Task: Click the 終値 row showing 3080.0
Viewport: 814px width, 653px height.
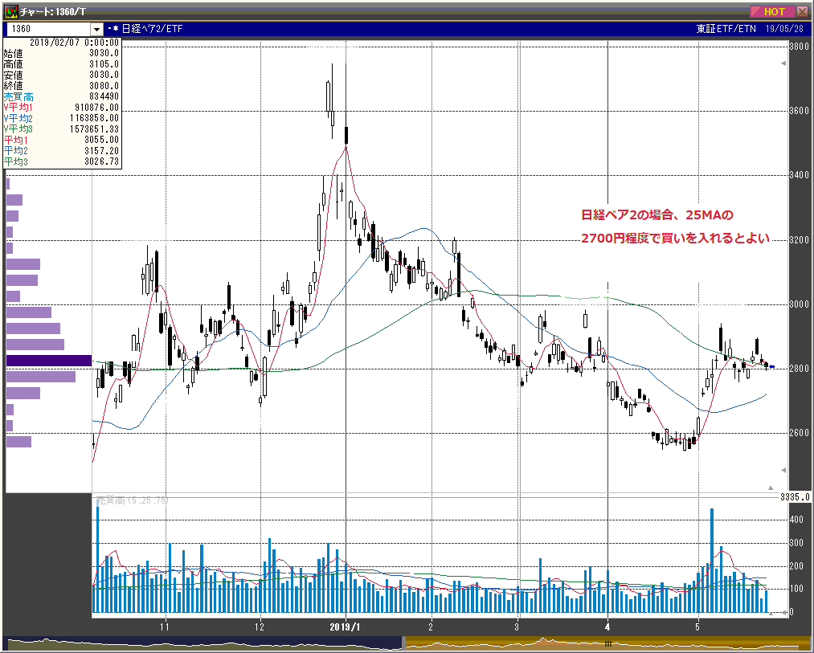Action: pyautogui.click(x=61, y=86)
